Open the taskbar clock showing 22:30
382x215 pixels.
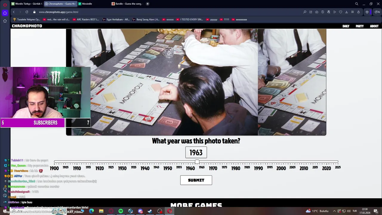(365, 211)
